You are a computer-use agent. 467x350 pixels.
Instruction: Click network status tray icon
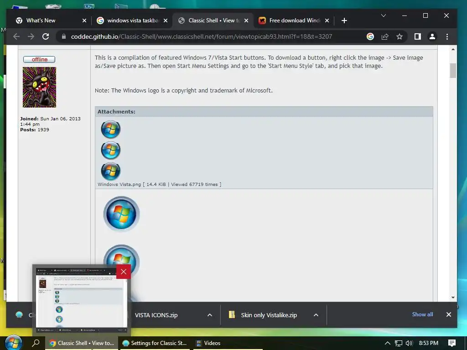point(399,343)
